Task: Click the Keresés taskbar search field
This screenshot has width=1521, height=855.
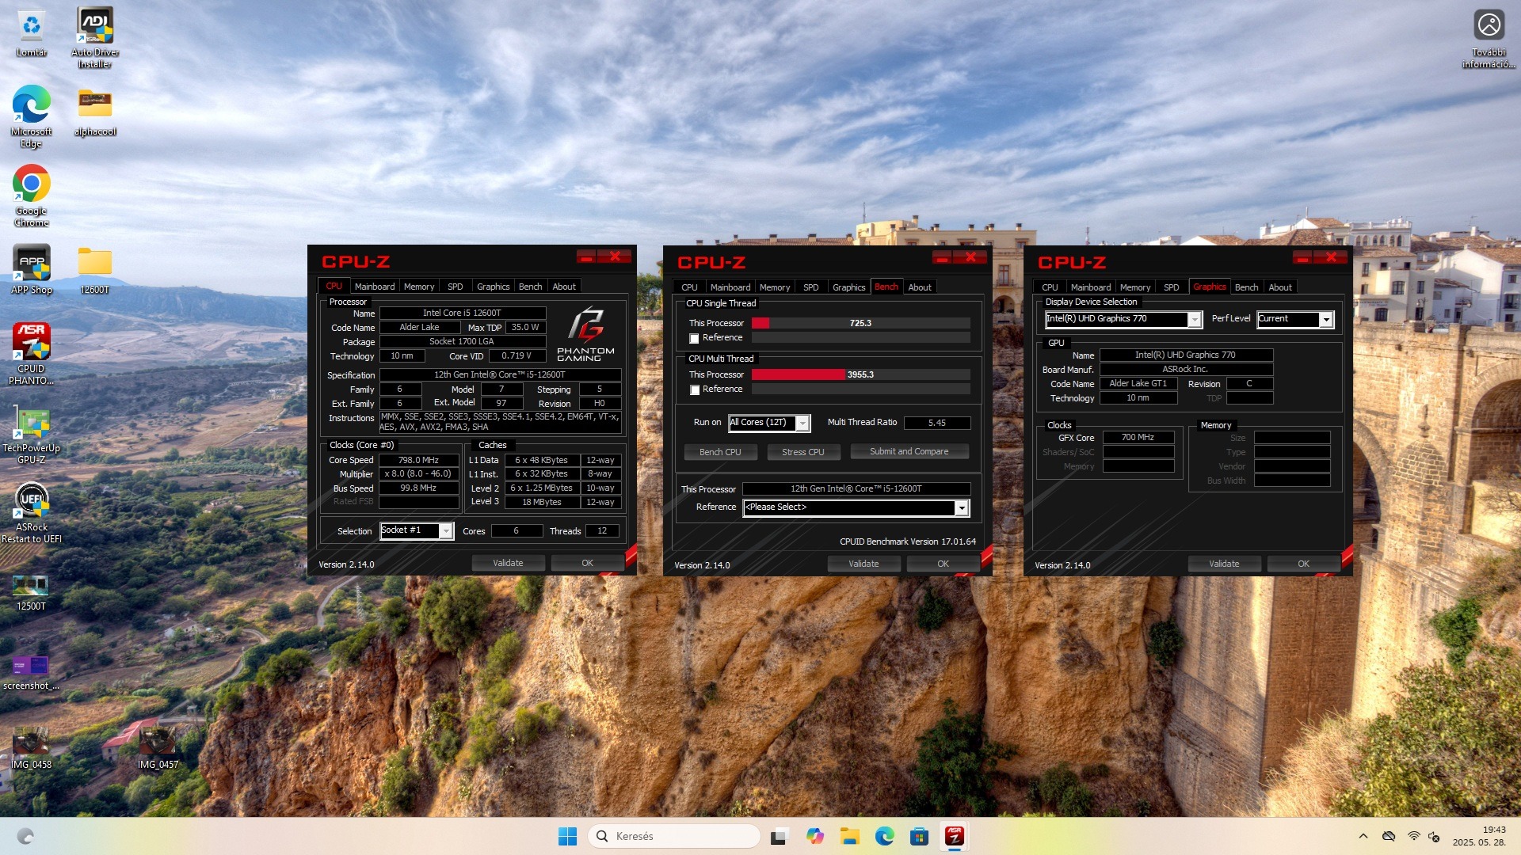Action: [674, 836]
